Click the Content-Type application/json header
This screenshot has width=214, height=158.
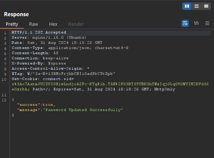(70, 48)
